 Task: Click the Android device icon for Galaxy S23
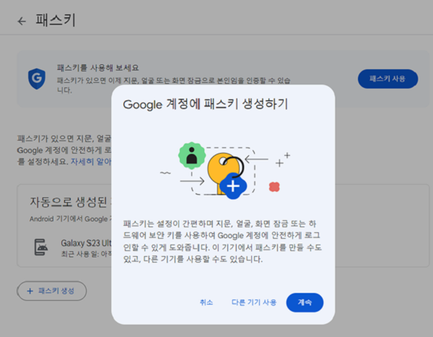click(41, 247)
